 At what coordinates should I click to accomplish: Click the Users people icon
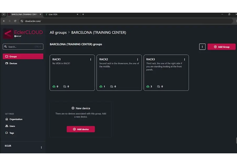pyautogui.click(x=7, y=126)
